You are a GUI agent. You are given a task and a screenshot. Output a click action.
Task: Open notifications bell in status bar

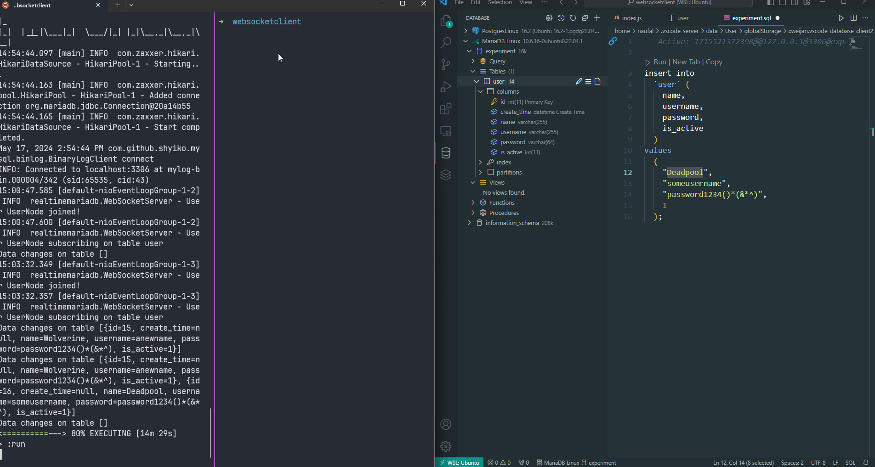(866, 462)
